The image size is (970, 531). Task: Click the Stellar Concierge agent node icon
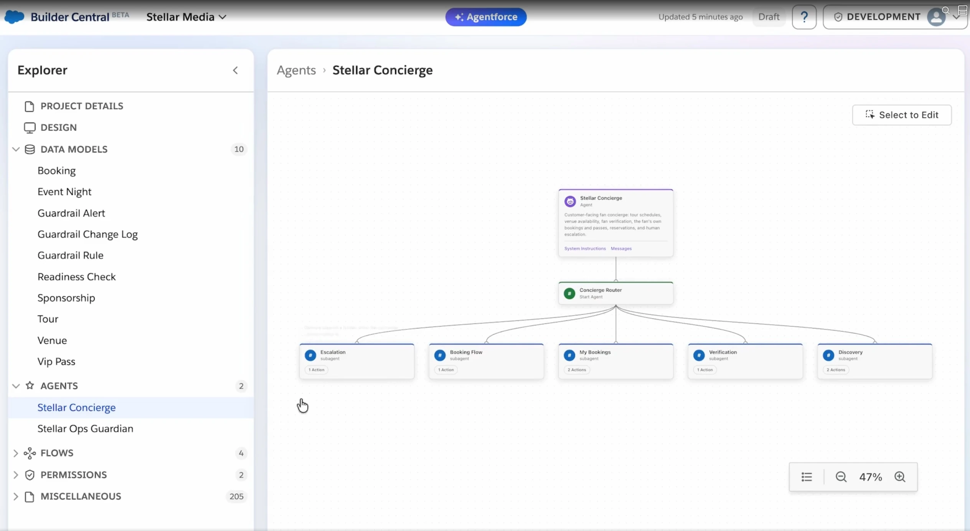pyautogui.click(x=570, y=201)
